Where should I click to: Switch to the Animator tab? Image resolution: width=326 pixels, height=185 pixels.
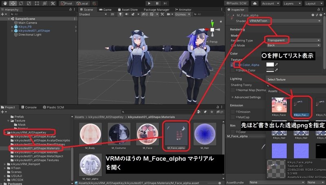183,9
